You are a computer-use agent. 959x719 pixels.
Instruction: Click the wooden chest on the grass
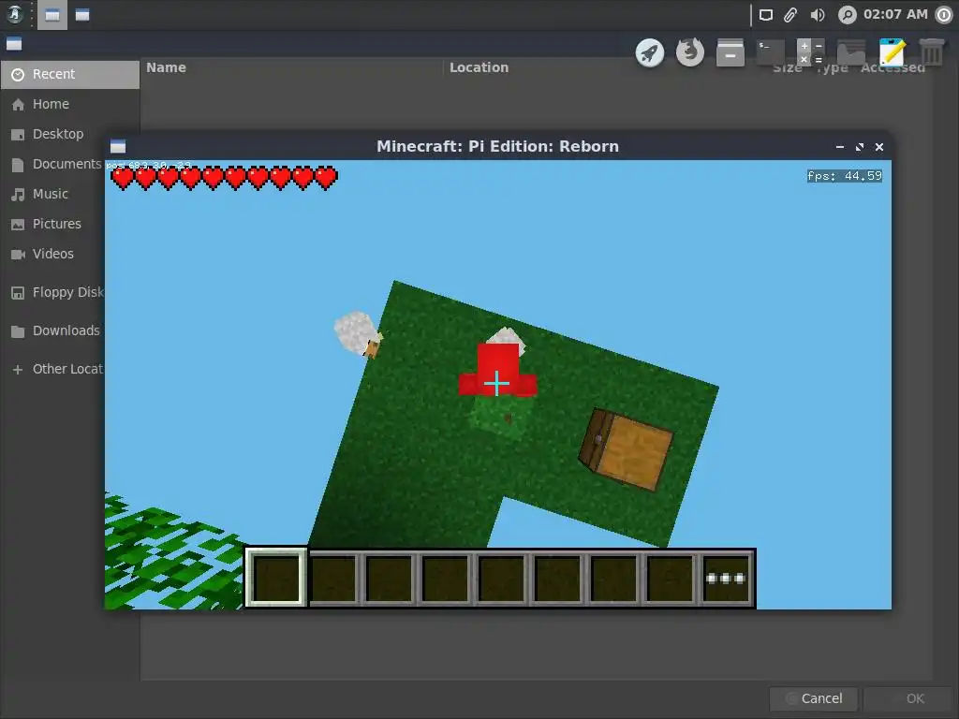pyautogui.click(x=627, y=449)
